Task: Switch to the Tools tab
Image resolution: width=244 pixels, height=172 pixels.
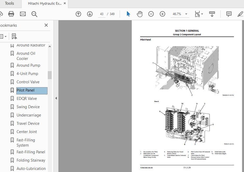Action: pyautogui.click(x=9, y=3)
